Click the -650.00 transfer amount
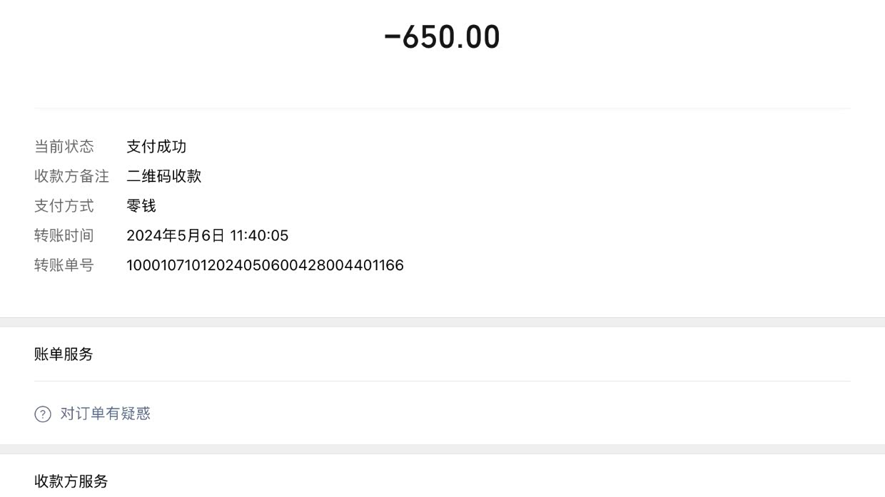This screenshot has width=885, height=497. point(442,37)
